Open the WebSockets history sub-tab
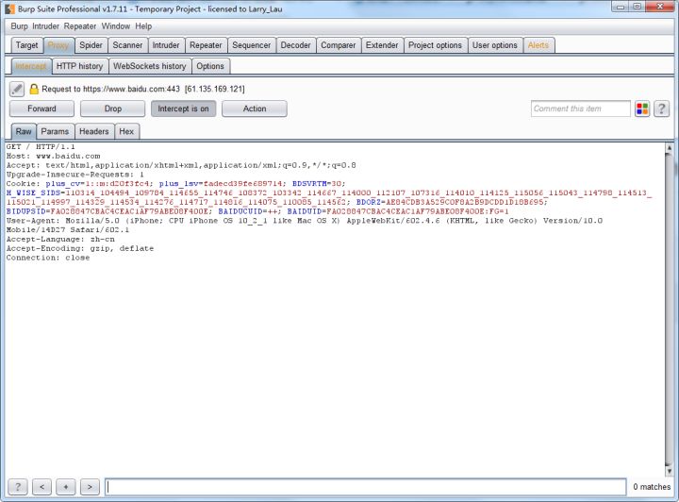The image size is (679, 502). [150, 66]
